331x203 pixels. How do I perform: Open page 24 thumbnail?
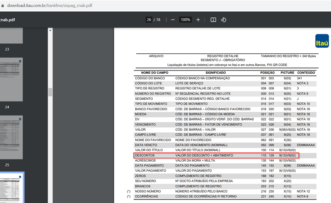11,80
